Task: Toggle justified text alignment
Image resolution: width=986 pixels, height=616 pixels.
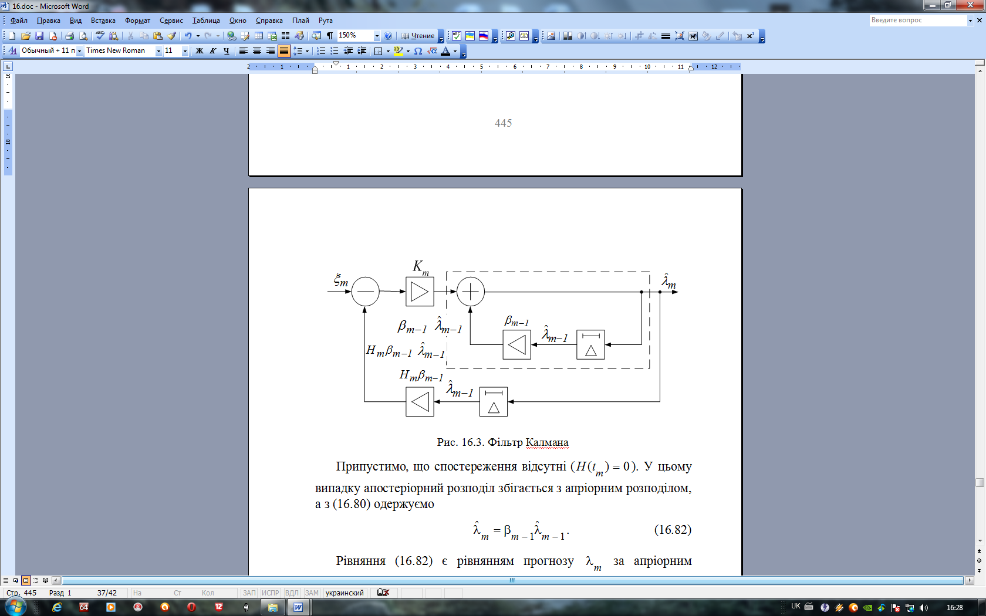Action: point(284,51)
